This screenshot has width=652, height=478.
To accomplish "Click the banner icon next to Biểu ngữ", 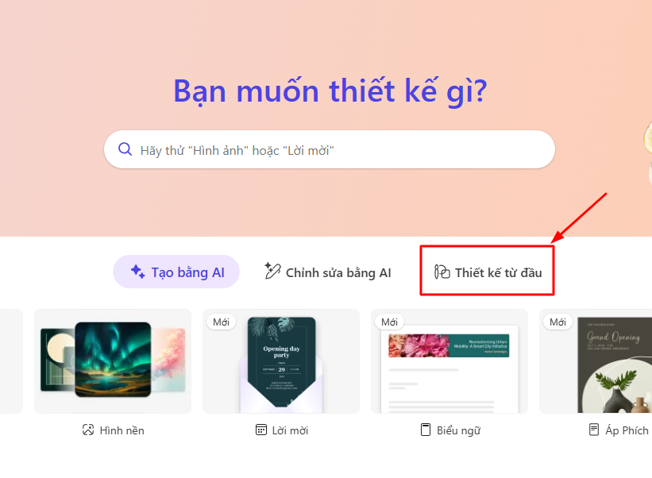I will (x=426, y=430).
